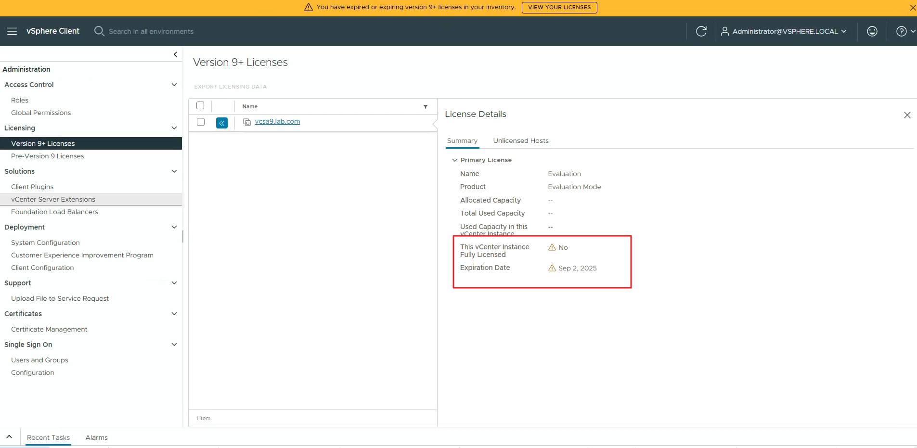The width and height of the screenshot is (917, 448).
Task: Dismiss the yellow license warning banner
Action: coord(912,7)
